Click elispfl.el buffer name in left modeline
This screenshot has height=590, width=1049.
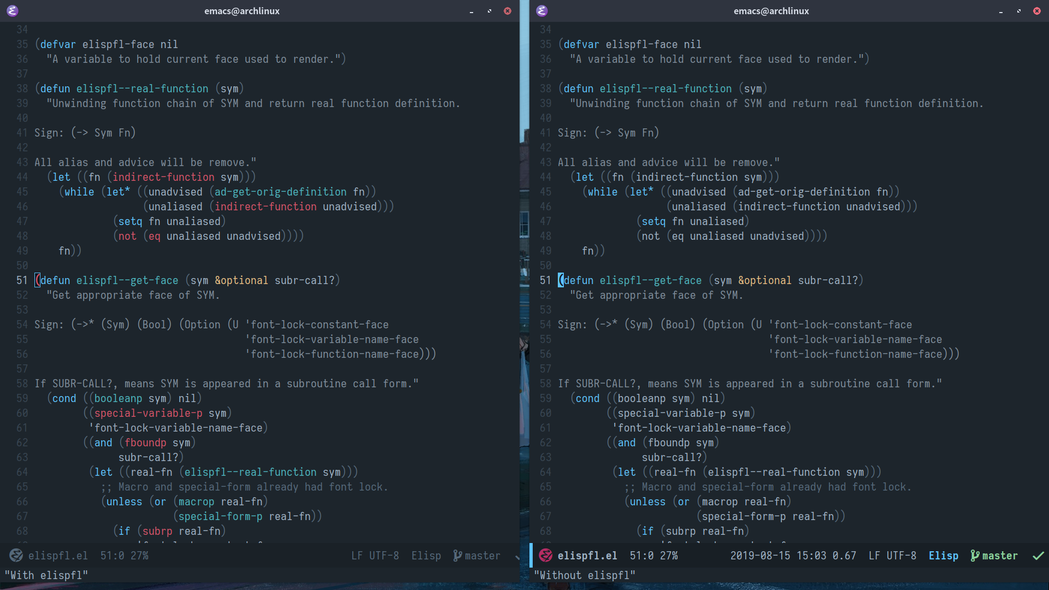click(x=58, y=556)
